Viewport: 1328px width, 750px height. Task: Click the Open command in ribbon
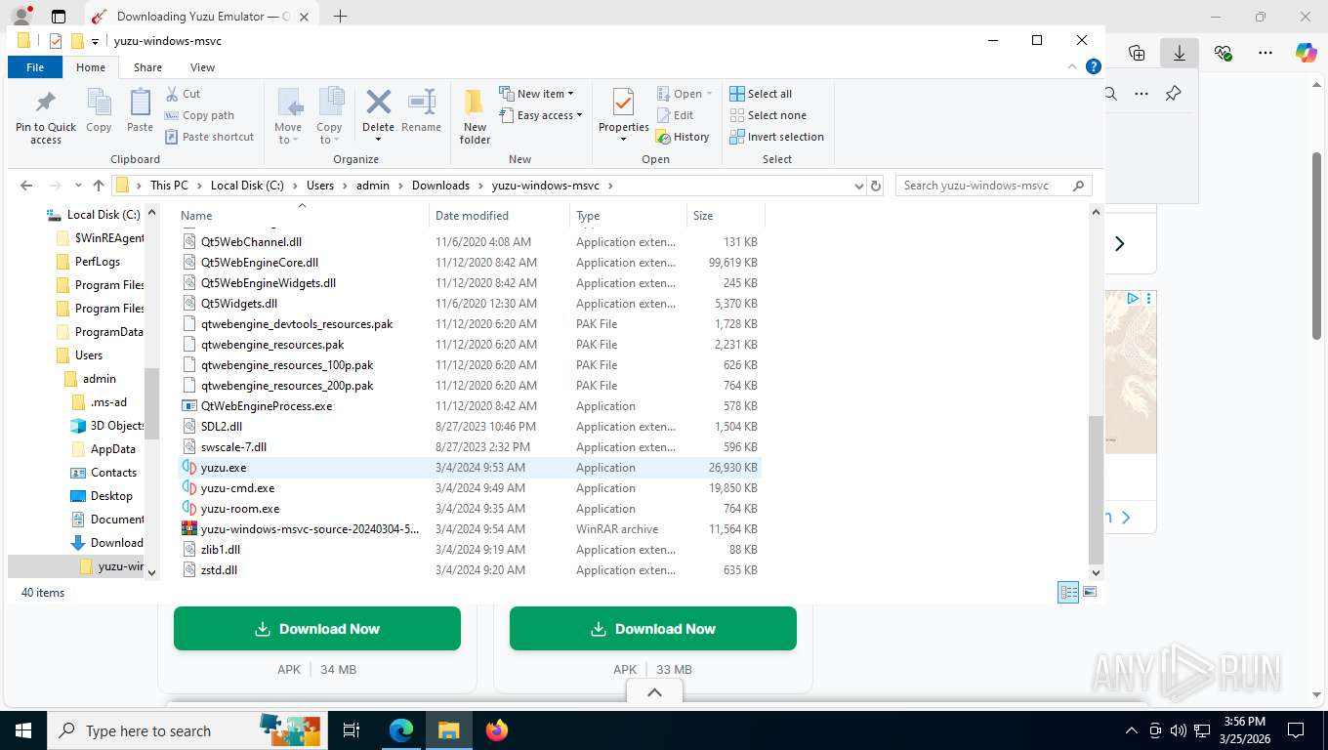pyautogui.click(x=684, y=94)
